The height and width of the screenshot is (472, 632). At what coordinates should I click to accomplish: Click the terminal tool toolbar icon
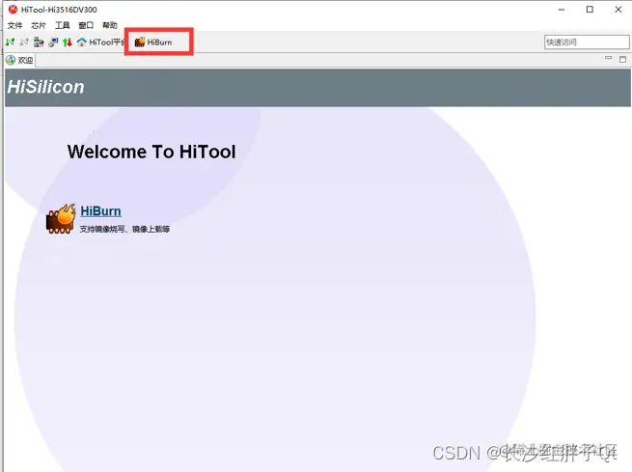point(53,42)
